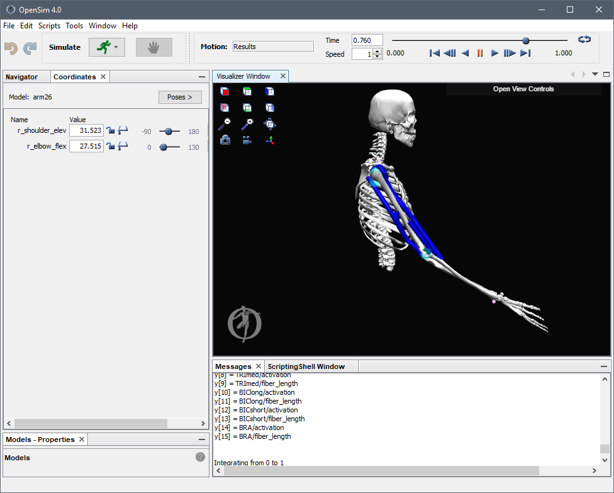Image resolution: width=614 pixels, height=493 pixels.
Task: Close the Coordinates tab
Action: [x=103, y=76]
